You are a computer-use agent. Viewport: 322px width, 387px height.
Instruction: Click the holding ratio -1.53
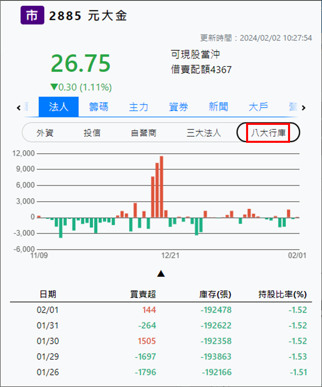[x=298, y=357]
